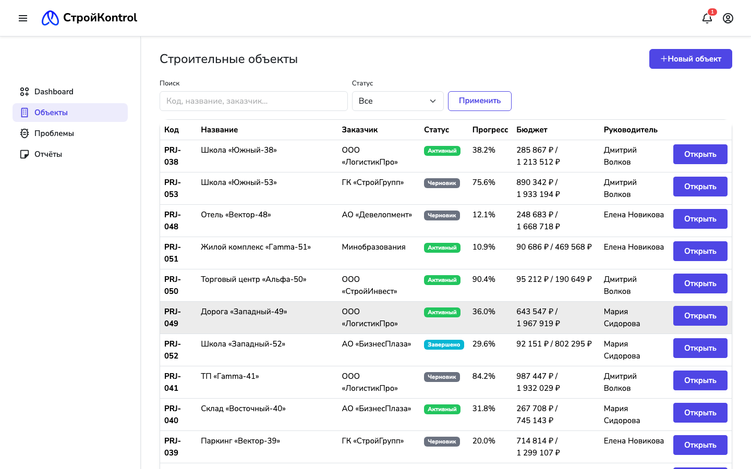Click Активный badge for PRJ-038
The width and height of the screenshot is (751, 469).
click(x=442, y=151)
